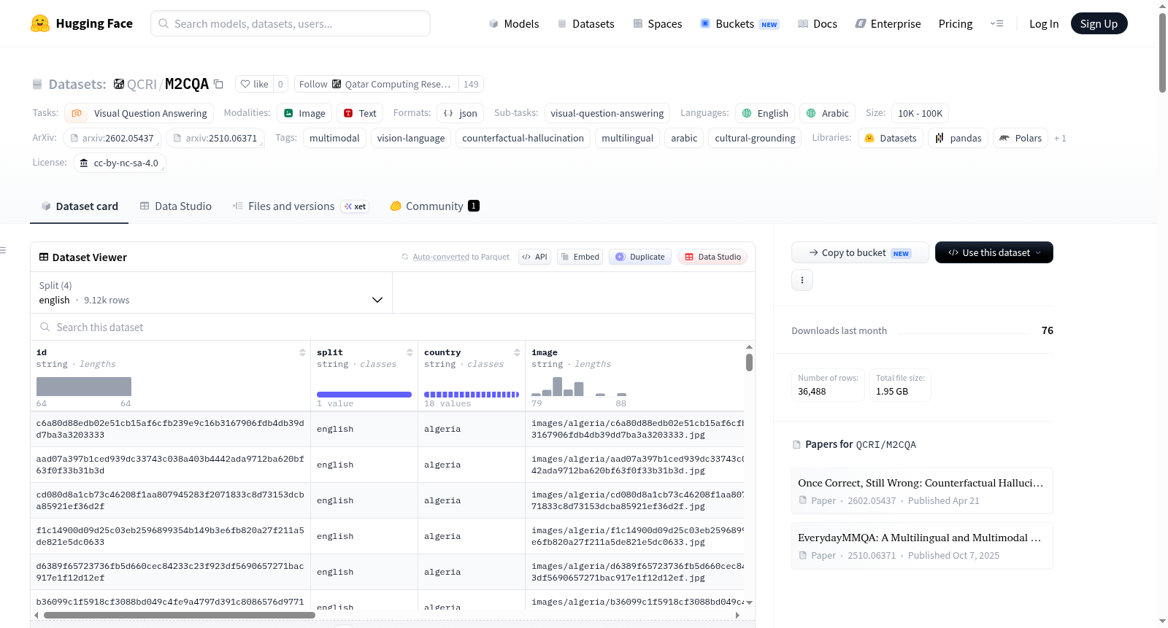This screenshot has height=628, width=1168.
Task: Open Data Studio from the viewer header
Action: click(x=712, y=257)
